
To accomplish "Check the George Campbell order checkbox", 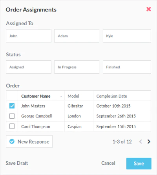I will tap(12, 116).
